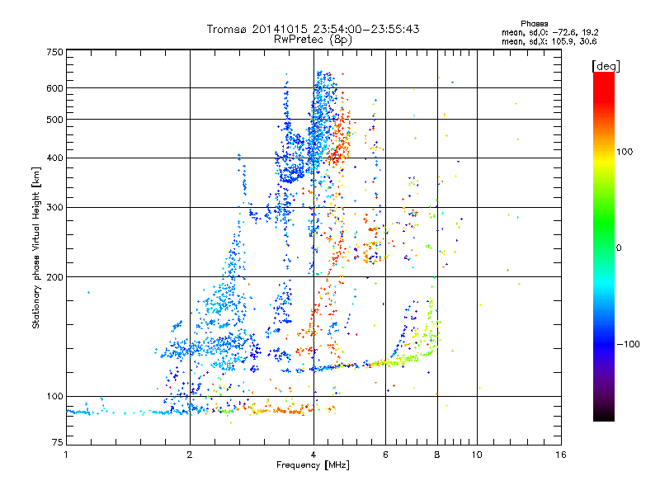The image size is (660, 495).
Task: Click the '600' height axis tick label
Action: click(54, 88)
